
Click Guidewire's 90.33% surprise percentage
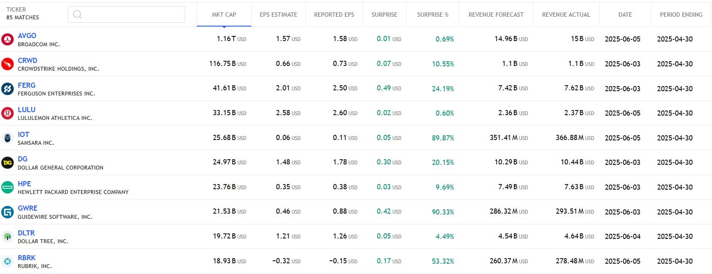[x=443, y=212]
